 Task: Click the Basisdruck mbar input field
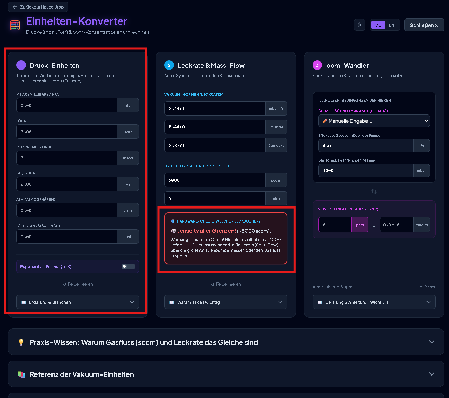tap(366, 170)
